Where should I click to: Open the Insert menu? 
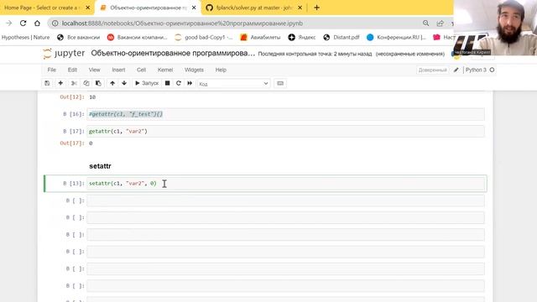pyautogui.click(x=118, y=70)
